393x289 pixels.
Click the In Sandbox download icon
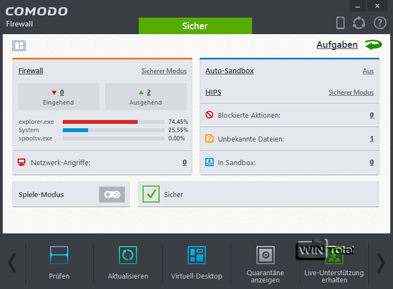coord(209,162)
